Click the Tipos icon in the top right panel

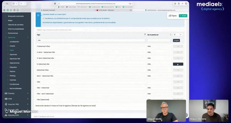tap(170, 16)
